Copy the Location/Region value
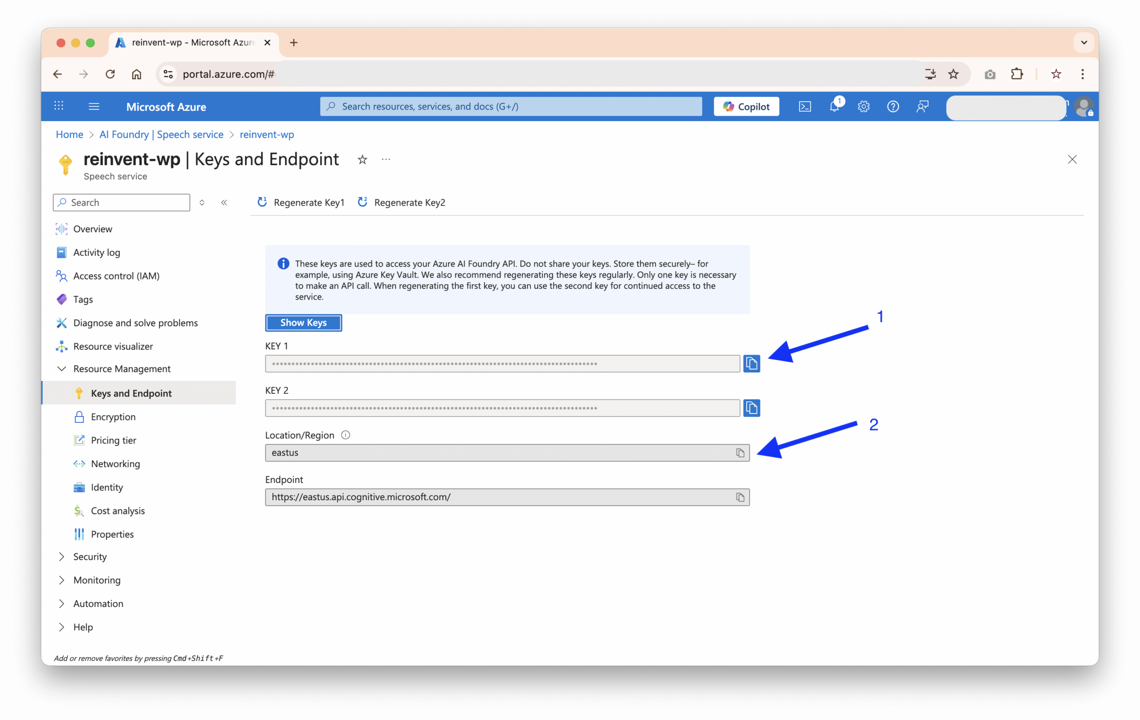Screen dimensions: 1140x720 coord(740,453)
